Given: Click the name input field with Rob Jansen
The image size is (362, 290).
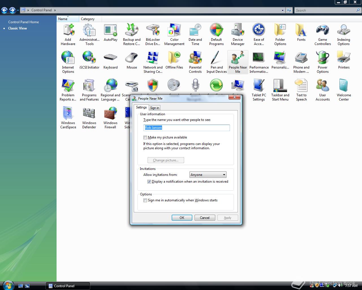Looking at the screenshot, I should click(187, 128).
